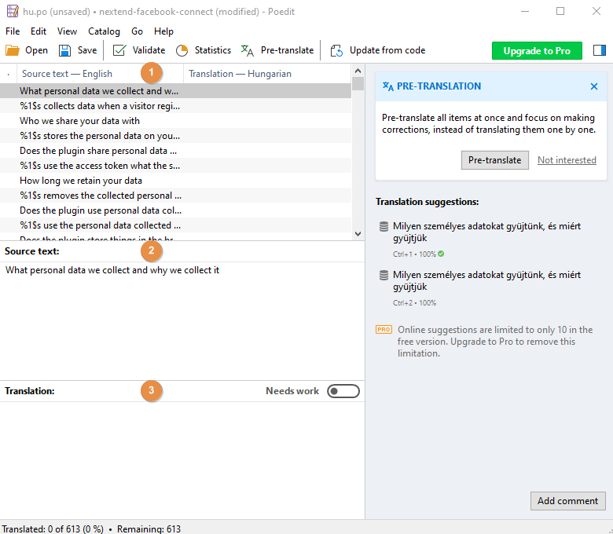Click the Open folder icon in toolbar
Viewport: 613px width, 534px height.
tap(13, 50)
